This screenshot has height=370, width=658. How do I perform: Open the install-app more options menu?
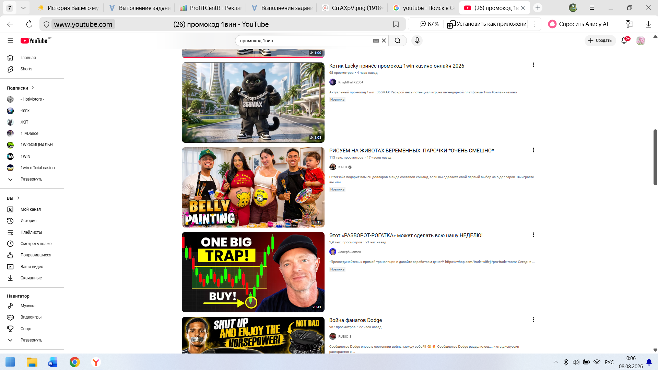[534, 24]
